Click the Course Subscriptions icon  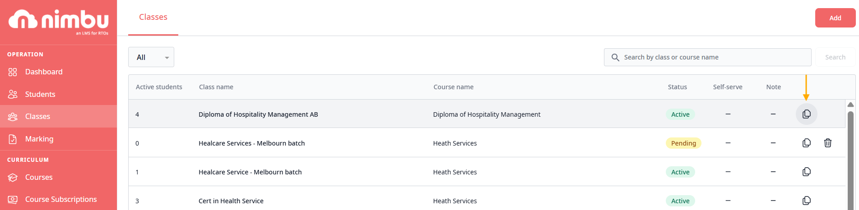pyautogui.click(x=13, y=199)
